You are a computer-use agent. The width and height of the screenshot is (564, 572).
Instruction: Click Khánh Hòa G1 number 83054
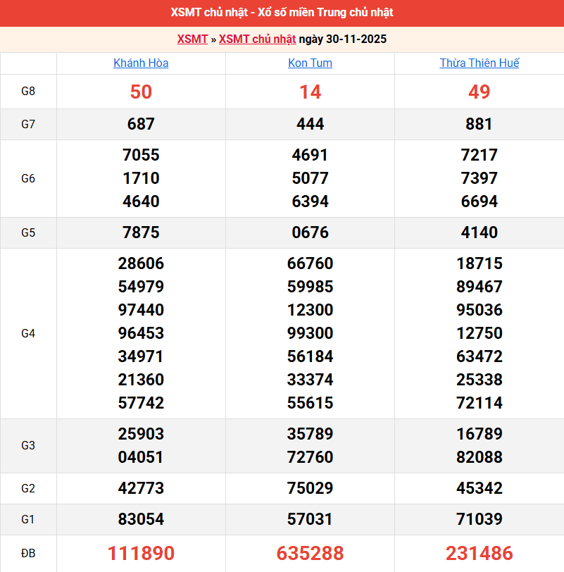coord(141,519)
